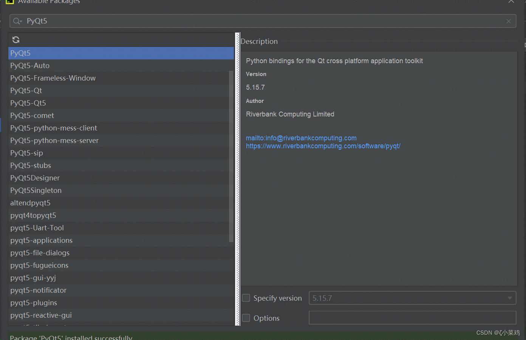Click the dotted splitter between list and description
Viewport: 526px width, 340px height.
(238, 179)
